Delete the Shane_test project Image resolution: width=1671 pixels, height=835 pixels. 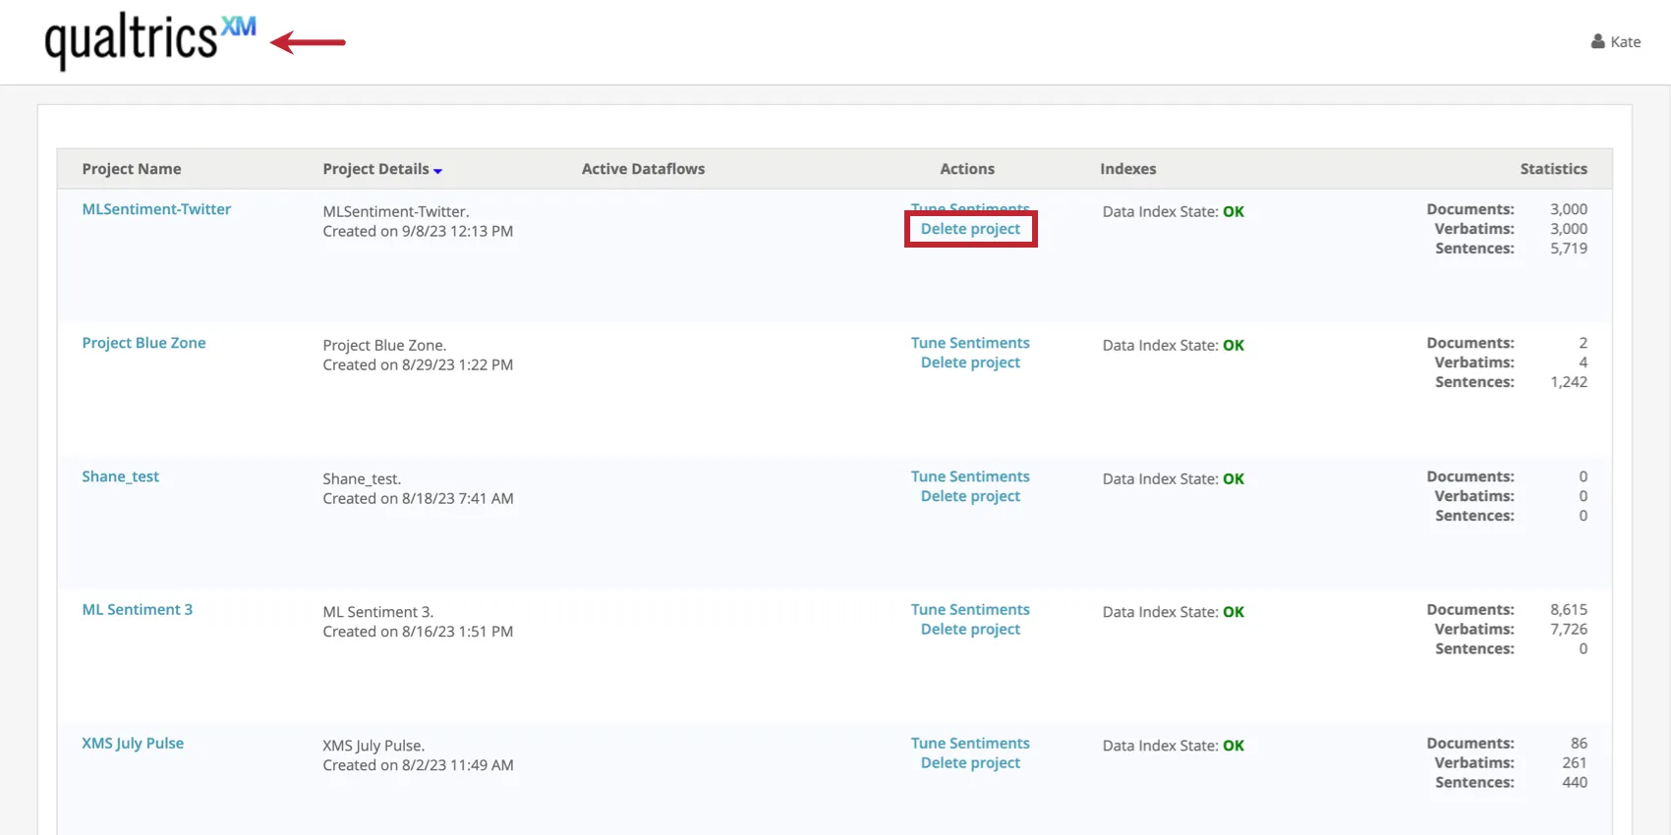point(970,496)
